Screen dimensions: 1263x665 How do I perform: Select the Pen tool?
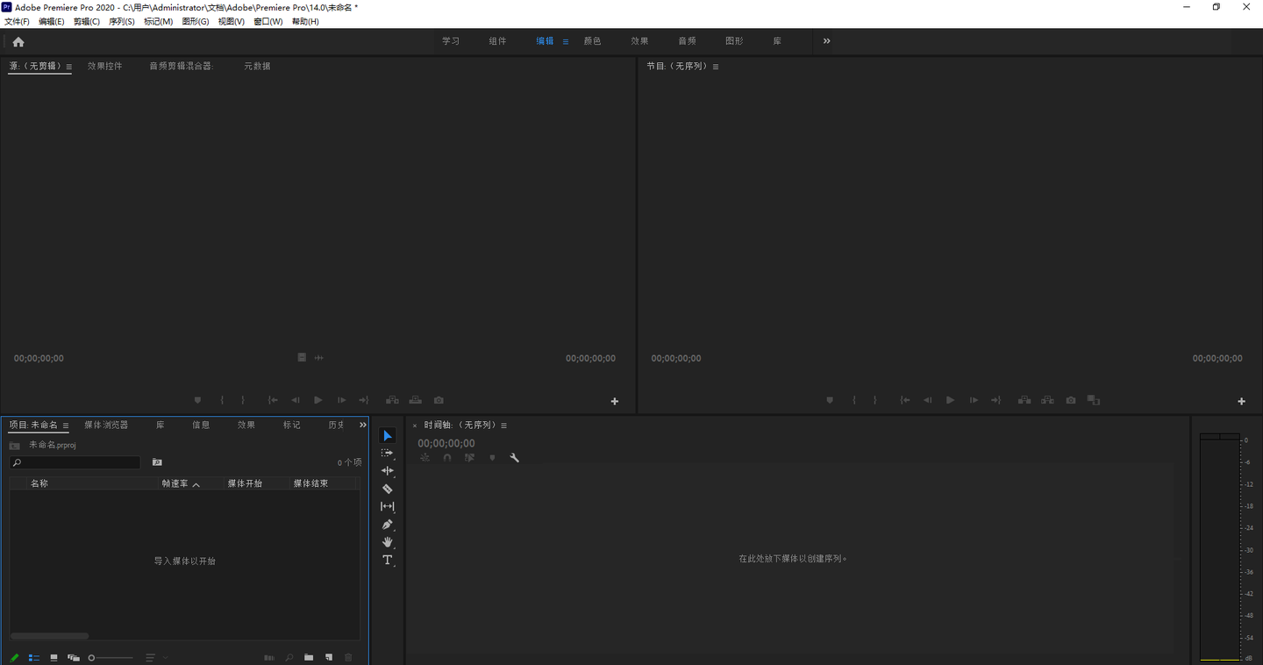click(x=387, y=525)
